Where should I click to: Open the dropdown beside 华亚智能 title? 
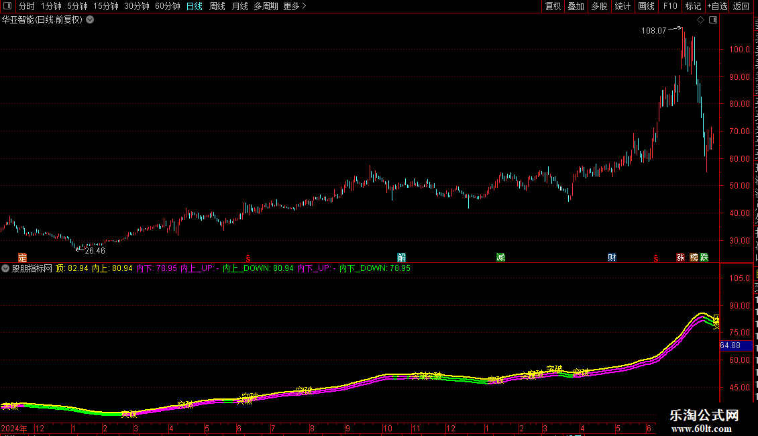90,20
